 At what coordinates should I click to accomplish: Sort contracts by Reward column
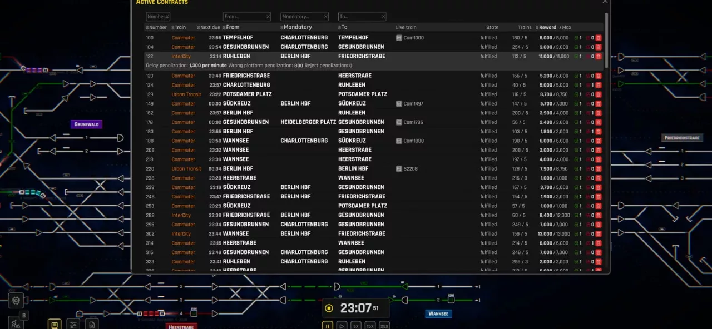546,27
